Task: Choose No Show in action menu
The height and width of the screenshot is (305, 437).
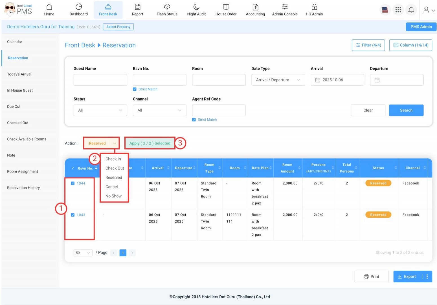Action: (x=113, y=196)
